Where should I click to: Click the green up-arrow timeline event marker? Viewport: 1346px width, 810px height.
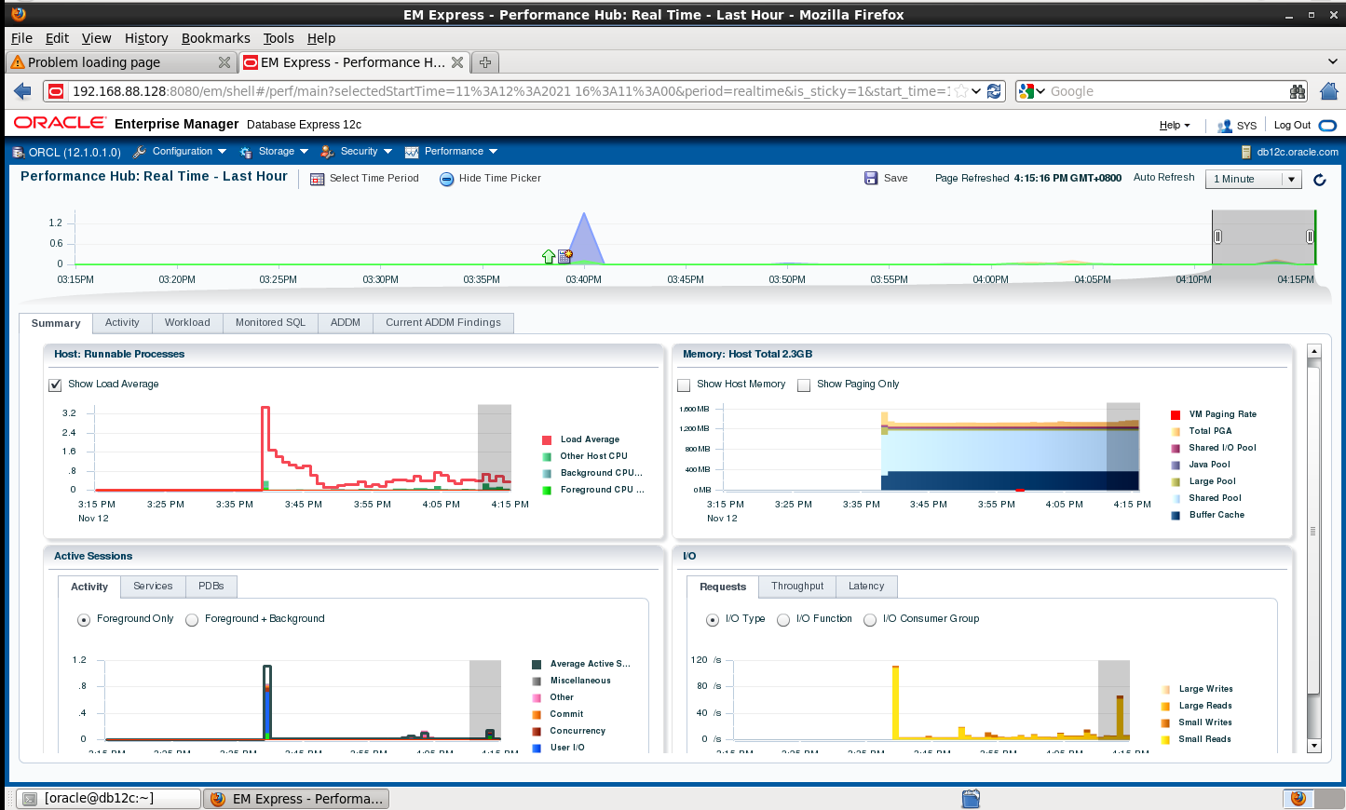click(x=549, y=256)
